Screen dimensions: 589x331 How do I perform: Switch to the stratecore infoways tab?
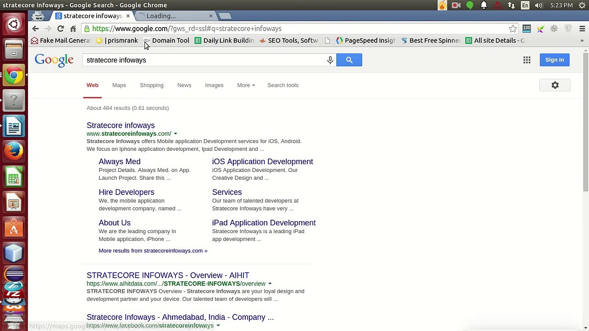92,16
